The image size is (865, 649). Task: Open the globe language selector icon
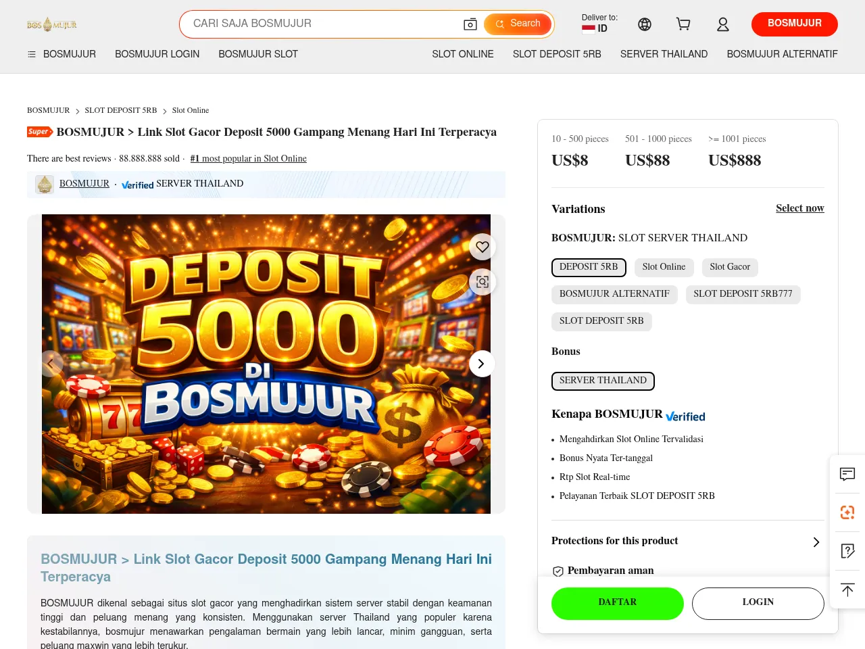645,24
